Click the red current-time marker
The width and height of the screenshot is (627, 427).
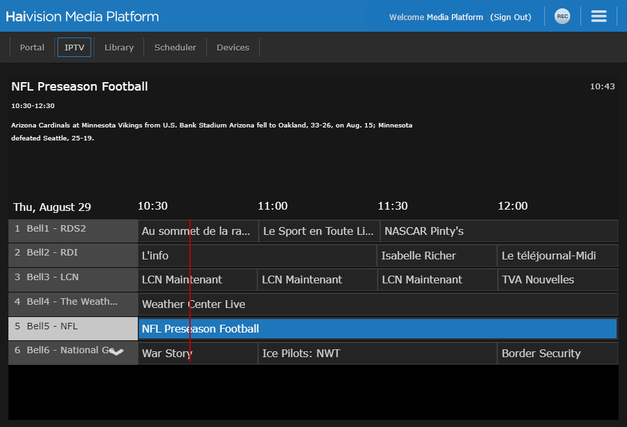pos(191,291)
